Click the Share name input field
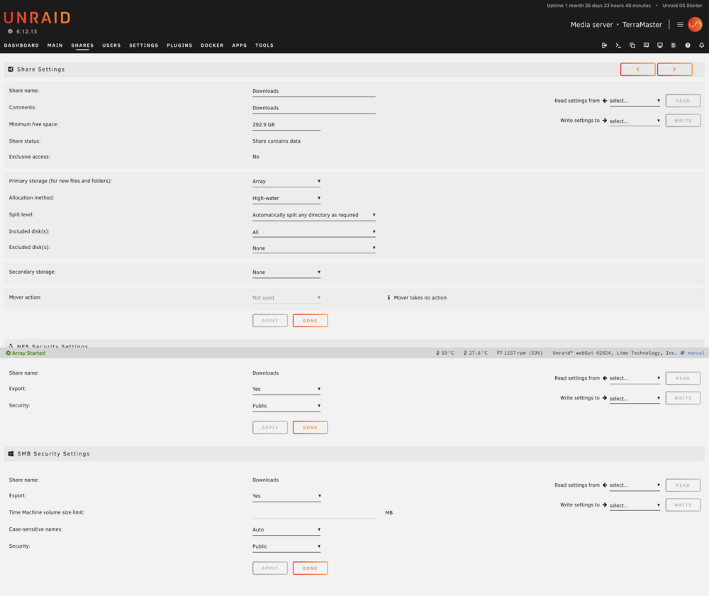 pyautogui.click(x=314, y=92)
